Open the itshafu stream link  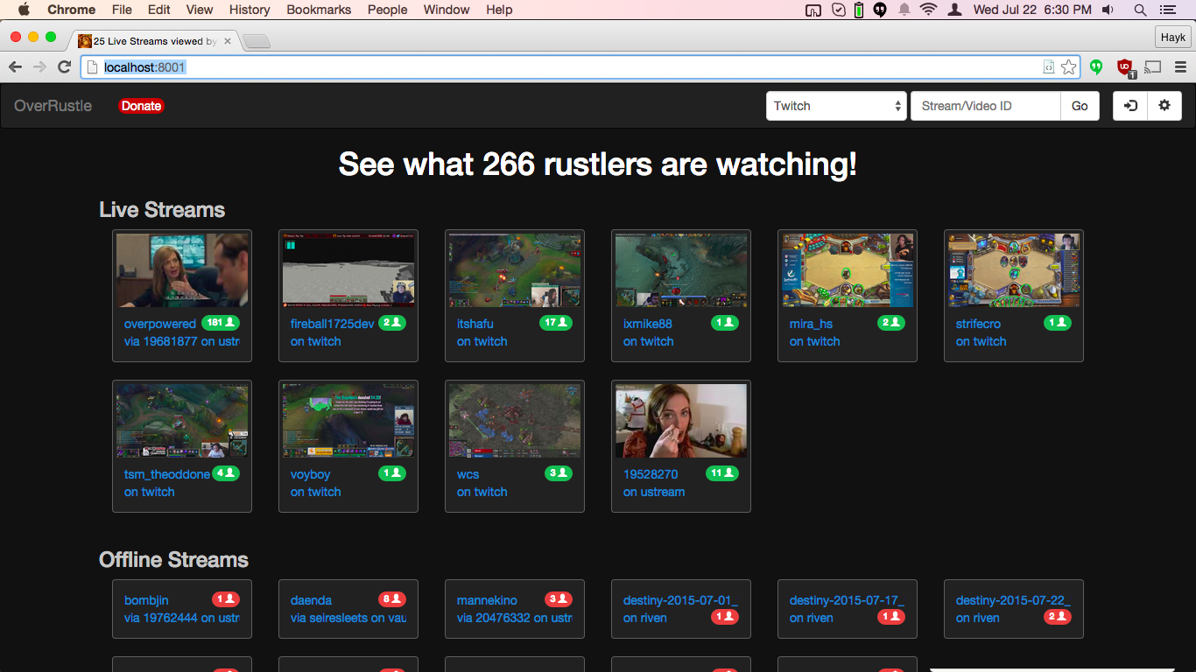click(475, 324)
